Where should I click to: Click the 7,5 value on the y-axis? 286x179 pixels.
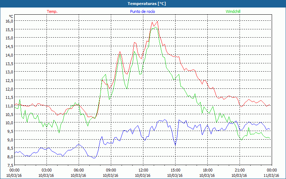[9, 165]
